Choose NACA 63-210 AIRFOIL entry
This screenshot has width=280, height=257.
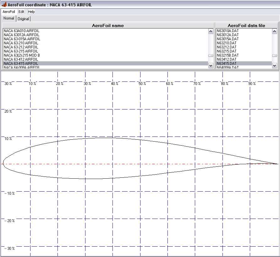click(21, 43)
